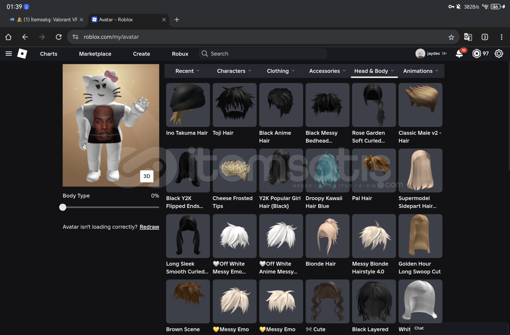Open the Robux balance icon
The width and height of the screenshot is (510, 335).
476,54
